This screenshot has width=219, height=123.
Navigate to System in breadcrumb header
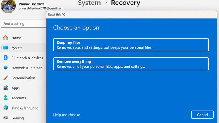(89, 3)
